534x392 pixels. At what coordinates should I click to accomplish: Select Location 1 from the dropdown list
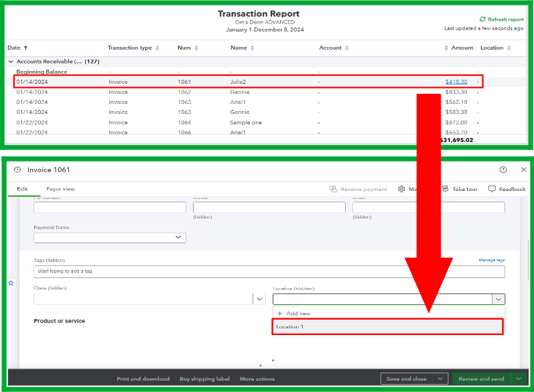pos(387,326)
